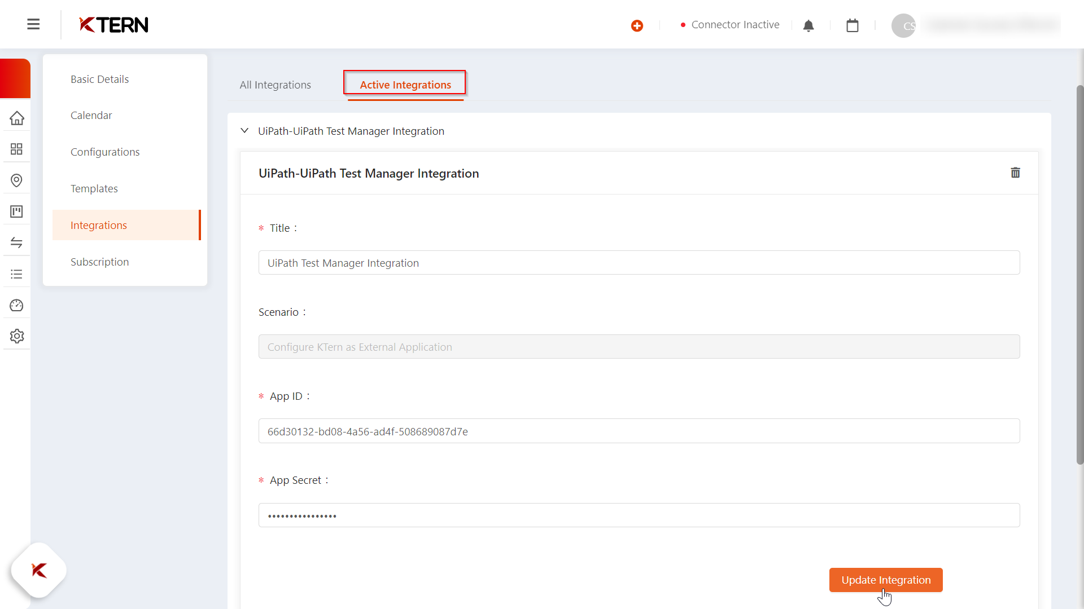Open the kanban board sidebar icon
Screen dimensions: 1084x609
click(x=16, y=211)
